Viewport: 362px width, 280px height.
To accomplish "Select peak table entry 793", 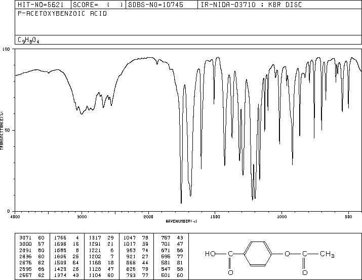I will 131,275.
